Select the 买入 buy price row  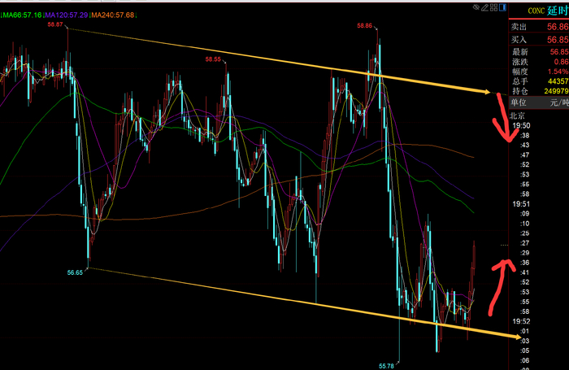[539, 40]
